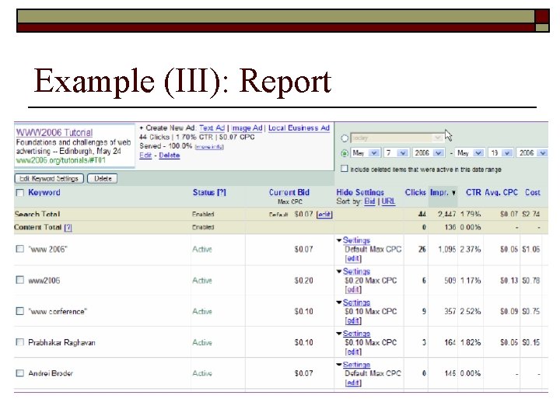Screen dimensions: 560x420
Task: Open the end month May dropdown
Action: 470,153
